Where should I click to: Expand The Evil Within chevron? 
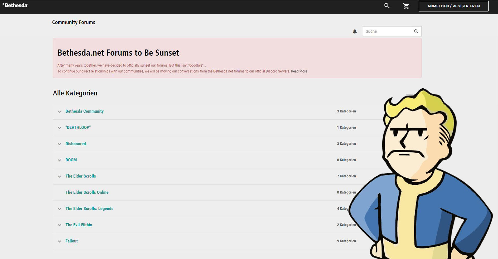[x=59, y=225]
